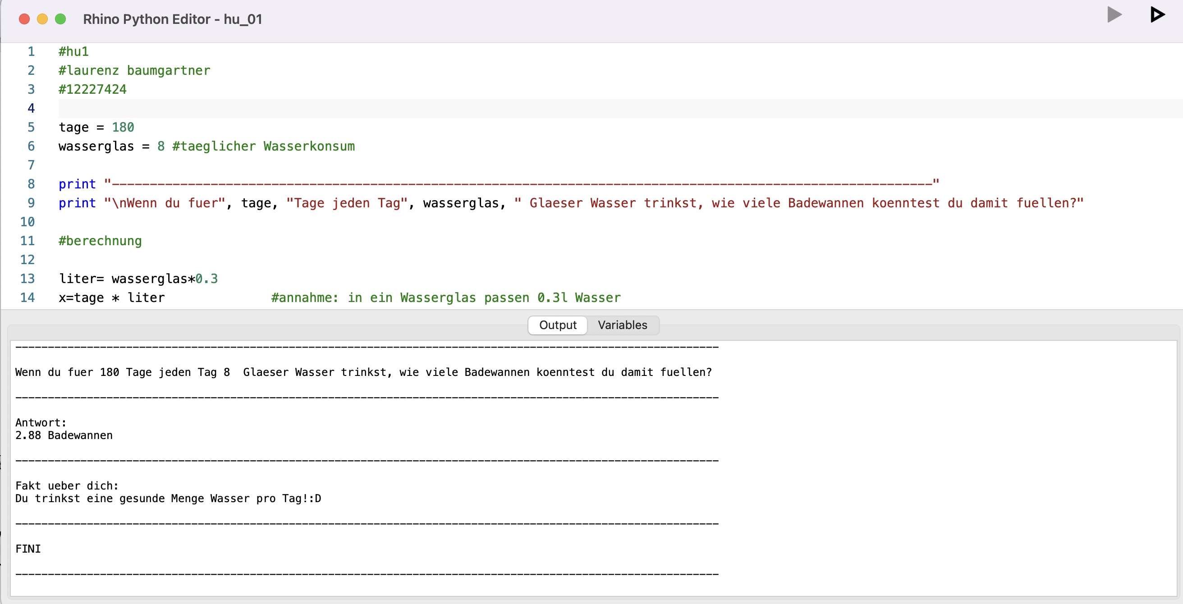Click the window title Rhino Python Editor - hu_01
Screen dimensions: 1183x604
(x=172, y=19)
